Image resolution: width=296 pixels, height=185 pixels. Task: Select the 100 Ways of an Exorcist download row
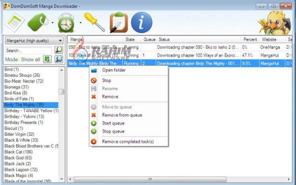pyautogui.click(x=180, y=56)
